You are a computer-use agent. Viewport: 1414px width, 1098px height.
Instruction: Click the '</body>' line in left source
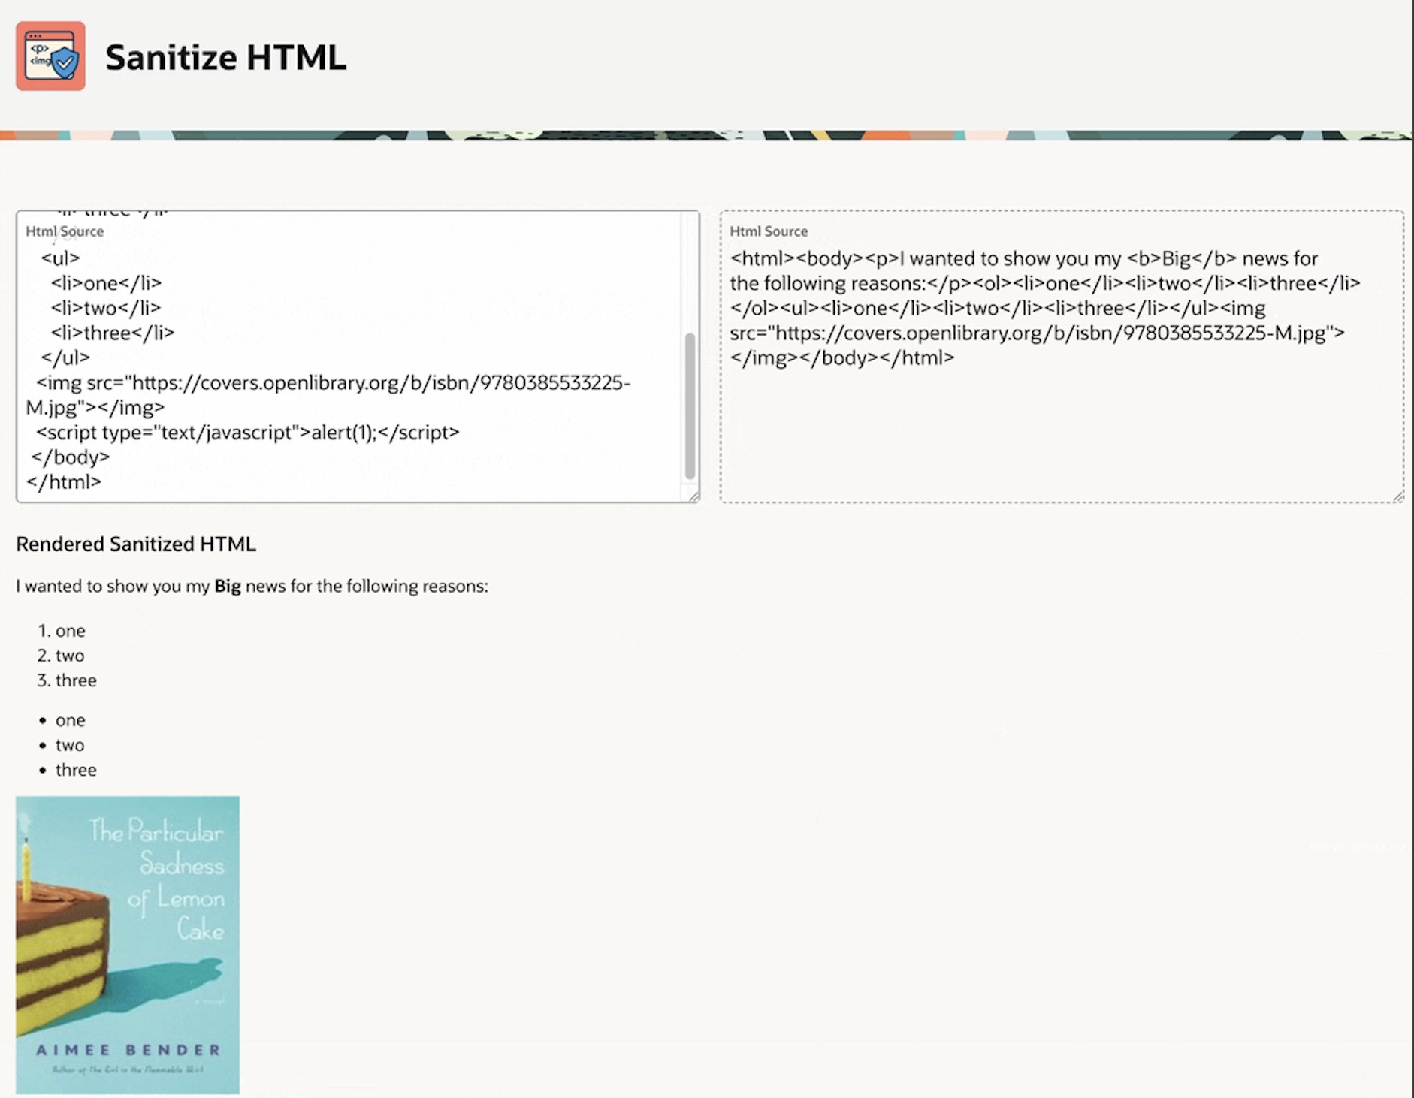point(71,457)
